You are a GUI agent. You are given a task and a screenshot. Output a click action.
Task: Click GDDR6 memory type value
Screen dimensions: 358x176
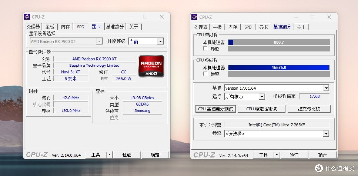[143, 104]
